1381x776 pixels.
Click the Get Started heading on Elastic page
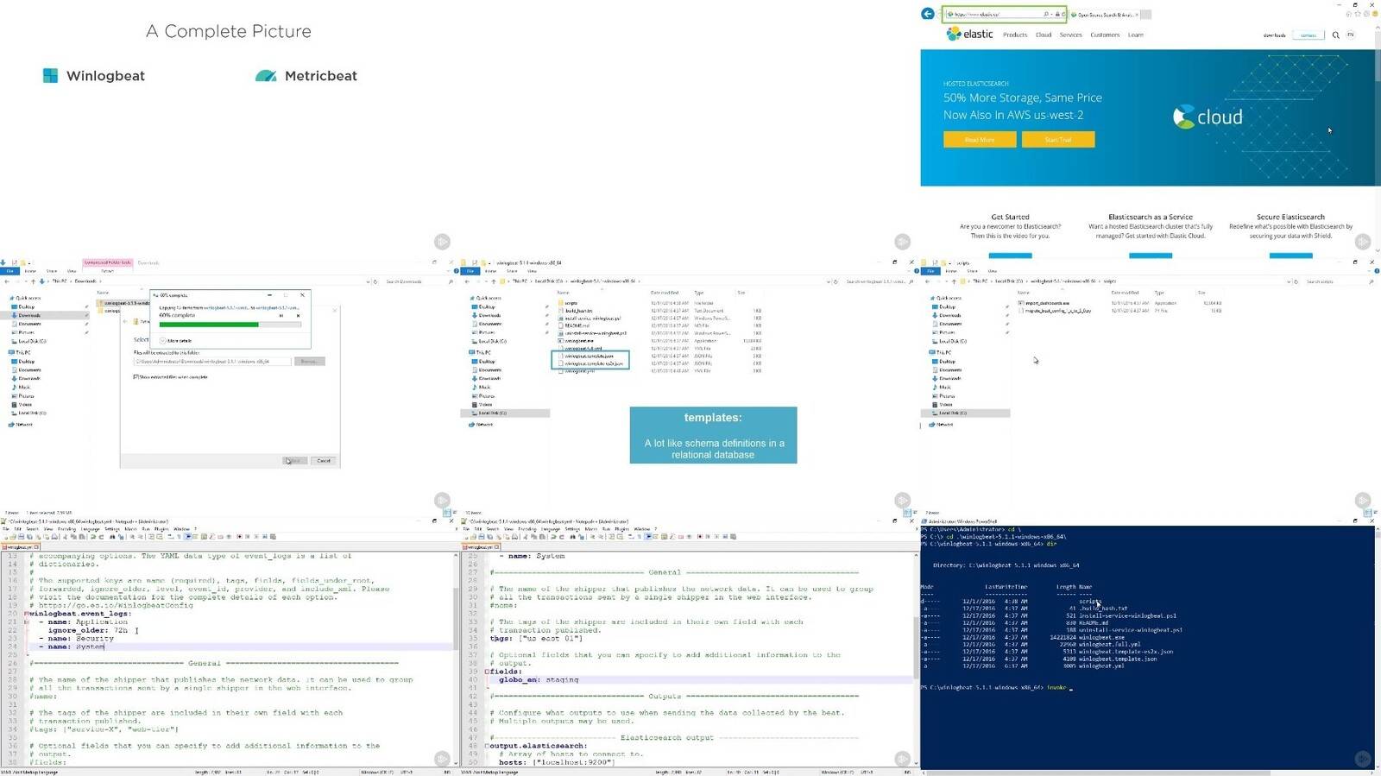click(1010, 218)
